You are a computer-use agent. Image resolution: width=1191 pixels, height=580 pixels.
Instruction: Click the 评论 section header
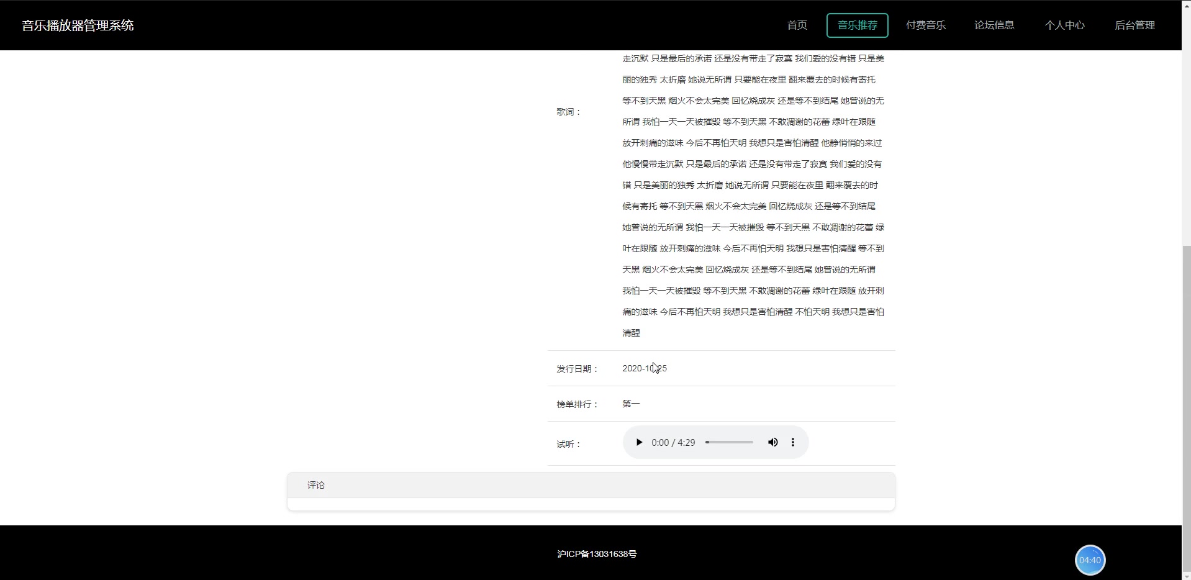tap(591, 485)
